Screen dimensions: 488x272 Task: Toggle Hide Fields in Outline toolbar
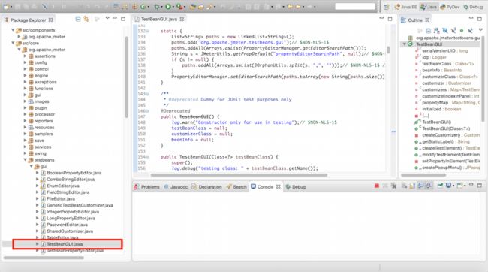point(445,31)
